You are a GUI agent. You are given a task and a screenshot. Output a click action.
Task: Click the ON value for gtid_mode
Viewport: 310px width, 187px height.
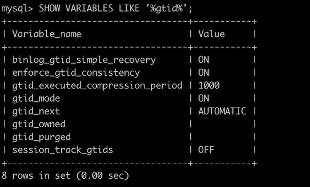point(203,98)
